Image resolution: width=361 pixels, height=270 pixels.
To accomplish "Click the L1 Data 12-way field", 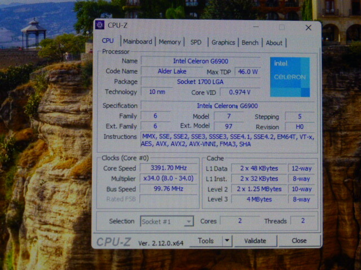I will 301,169.
